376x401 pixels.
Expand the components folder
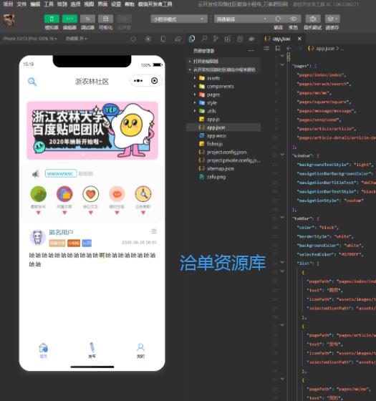[x=220, y=86]
